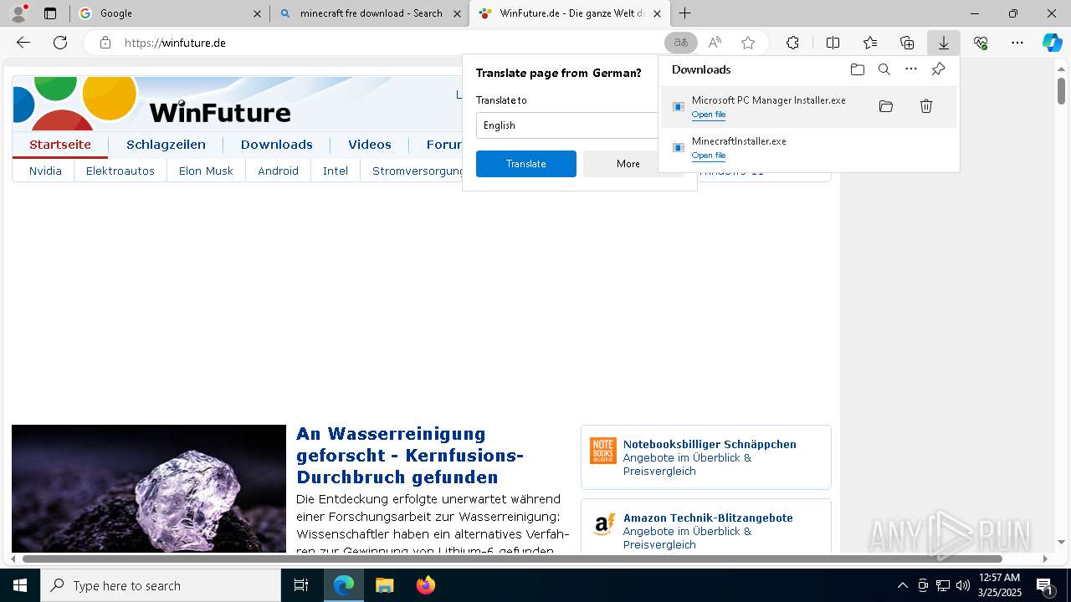Open the lithium crystal article thumbnail
This screenshot has height=602, width=1071.
click(149, 488)
